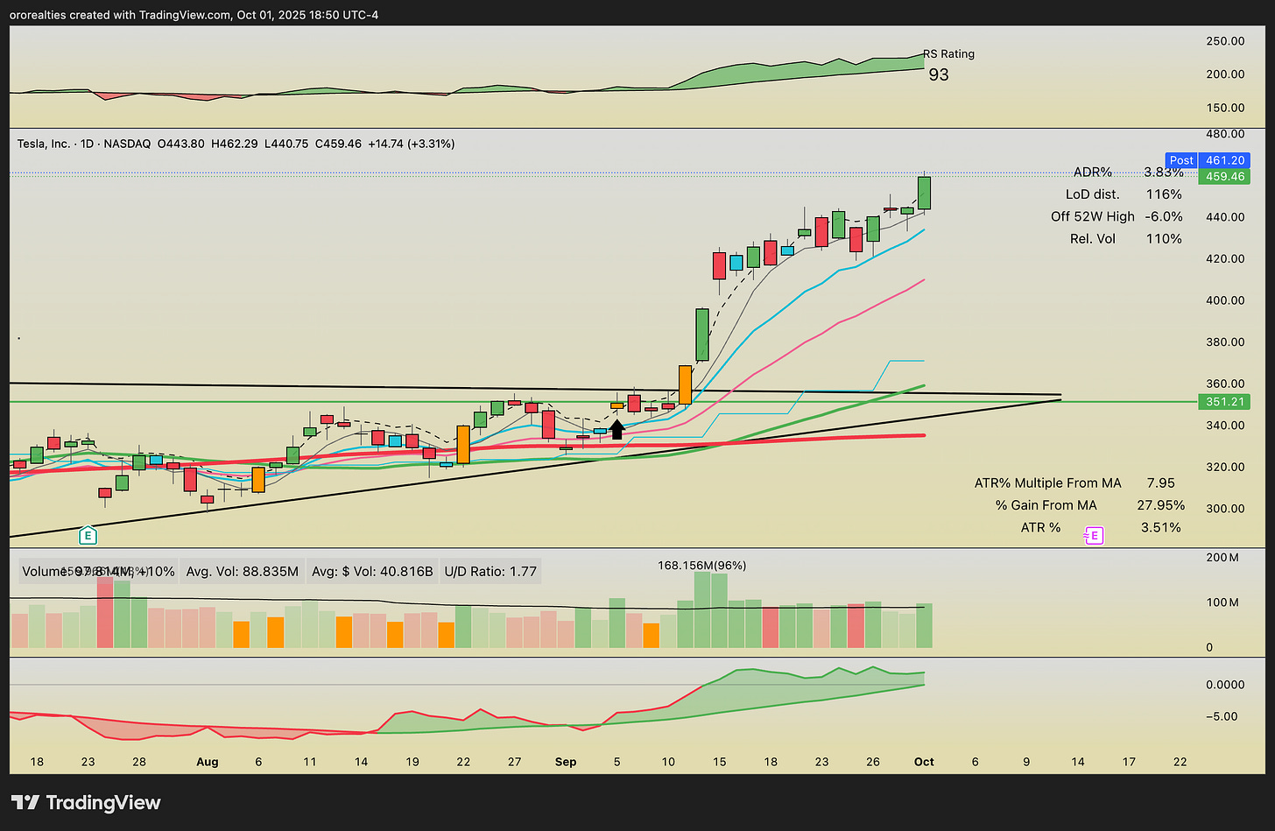Viewport: 1275px width, 831px height.
Task: Select the latest green candle on Oct 1
Action: click(x=924, y=193)
